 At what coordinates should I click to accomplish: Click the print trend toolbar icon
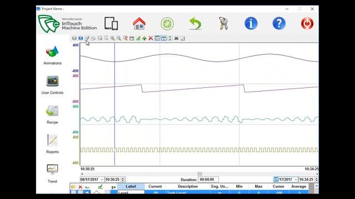(176, 38)
